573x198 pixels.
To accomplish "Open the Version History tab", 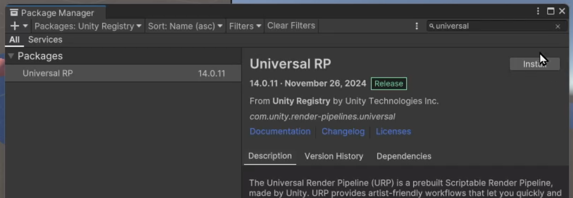I will point(334,156).
